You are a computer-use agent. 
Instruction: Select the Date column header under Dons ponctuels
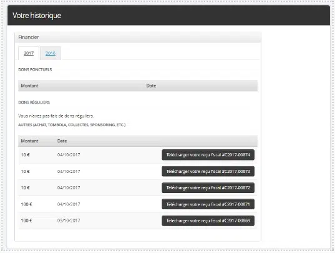[x=151, y=86]
